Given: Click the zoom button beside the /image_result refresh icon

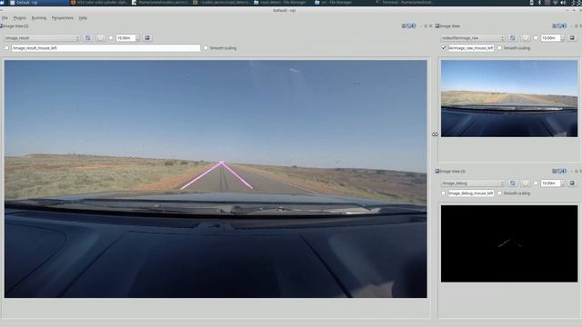Looking at the screenshot, I should (101, 38).
